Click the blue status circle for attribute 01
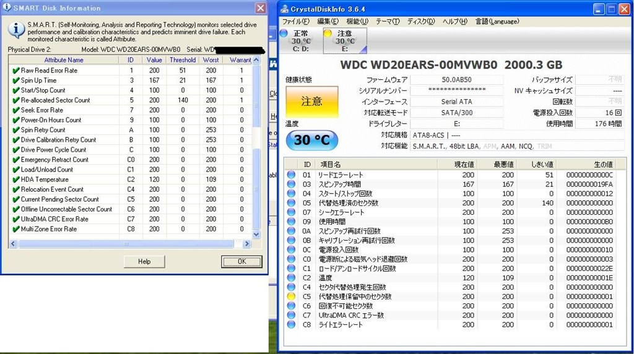 [x=291, y=175]
